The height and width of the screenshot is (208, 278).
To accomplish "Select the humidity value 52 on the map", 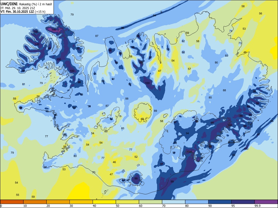I will pyautogui.click(x=136, y=157).
